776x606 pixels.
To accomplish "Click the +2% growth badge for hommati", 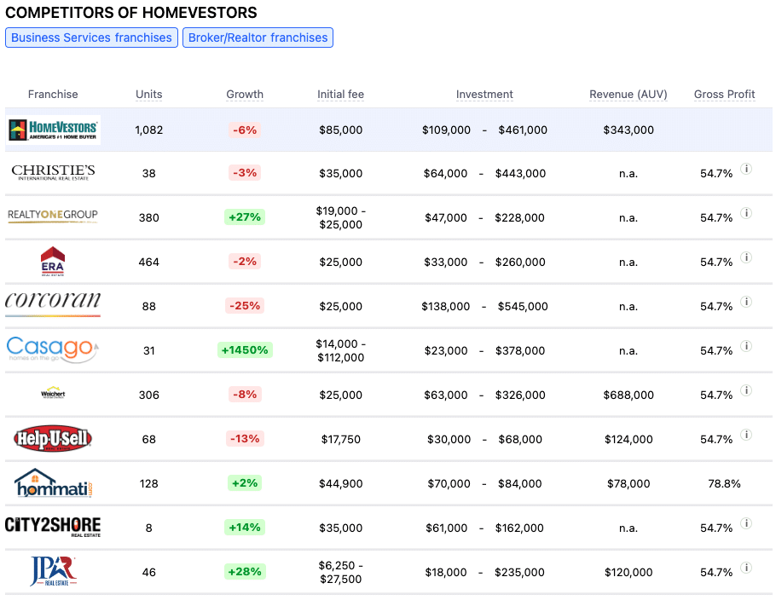I will coord(245,482).
